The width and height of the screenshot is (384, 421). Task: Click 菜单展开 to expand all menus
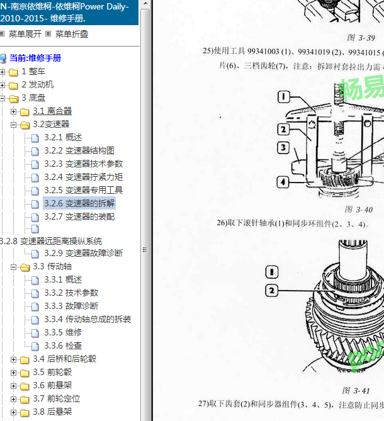coord(25,34)
